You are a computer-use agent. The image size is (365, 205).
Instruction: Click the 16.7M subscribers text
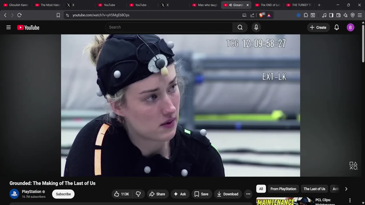pos(34,197)
